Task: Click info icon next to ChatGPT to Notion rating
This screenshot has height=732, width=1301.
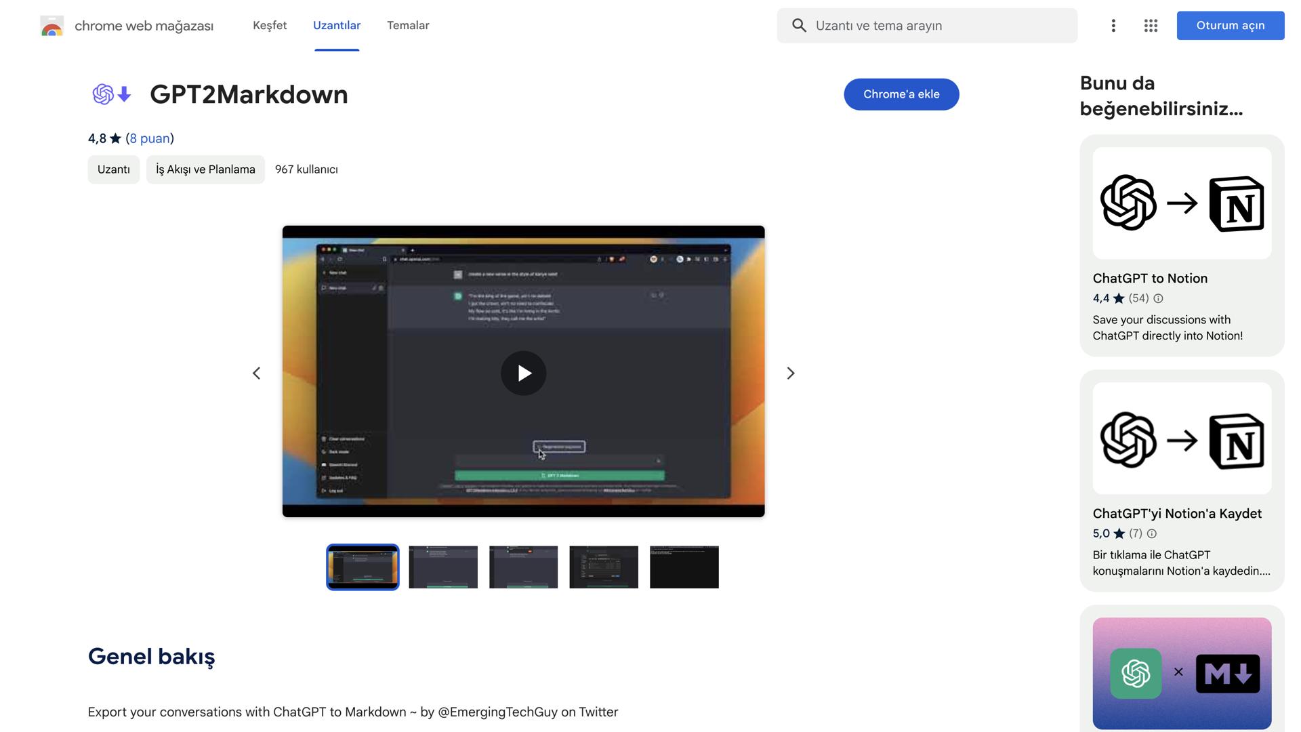Action: tap(1158, 299)
